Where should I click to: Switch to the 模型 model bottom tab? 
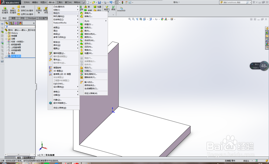[19, 158]
